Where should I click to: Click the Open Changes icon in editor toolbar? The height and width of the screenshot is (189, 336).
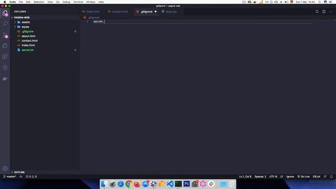coord(317,12)
